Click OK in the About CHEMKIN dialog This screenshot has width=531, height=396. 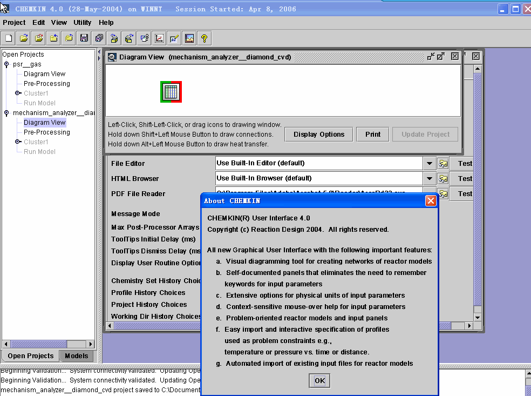(x=319, y=380)
